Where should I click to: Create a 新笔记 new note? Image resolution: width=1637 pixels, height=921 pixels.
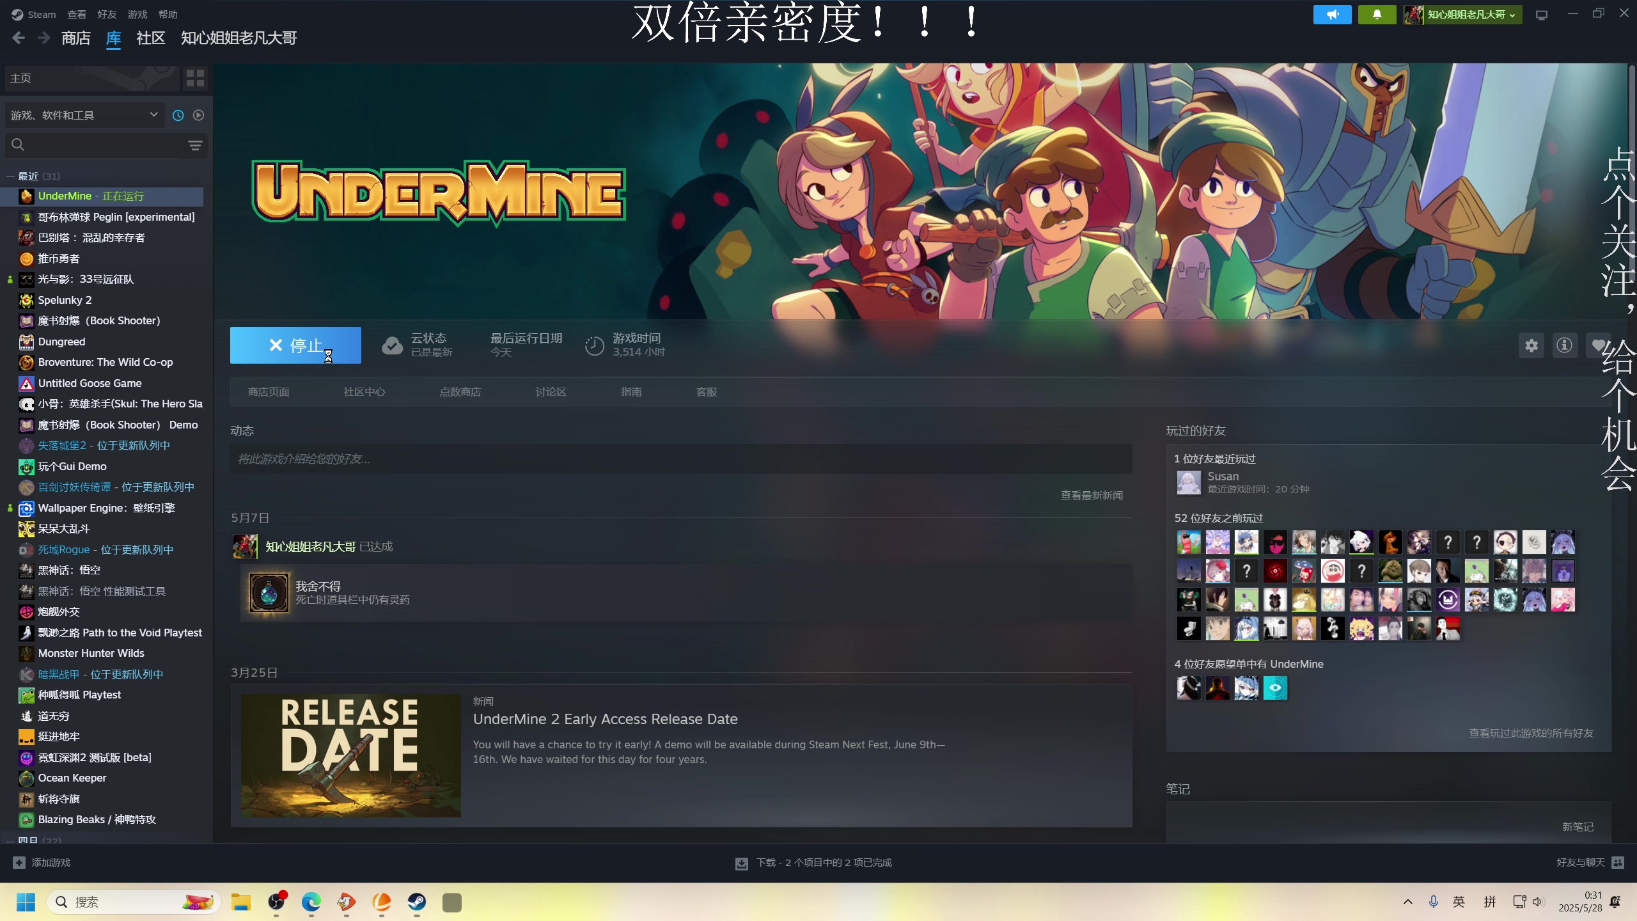(1578, 827)
